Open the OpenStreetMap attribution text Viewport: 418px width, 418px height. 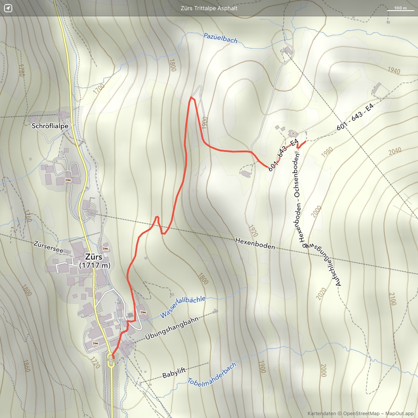click(x=360, y=413)
